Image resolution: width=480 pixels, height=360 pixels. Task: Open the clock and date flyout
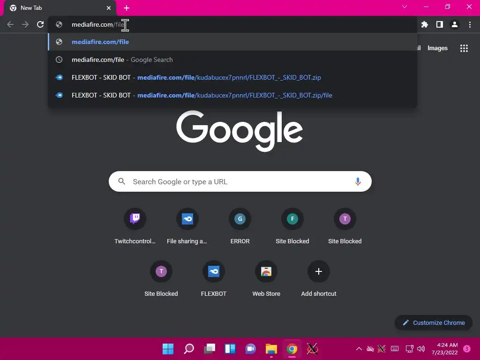pos(445,349)
